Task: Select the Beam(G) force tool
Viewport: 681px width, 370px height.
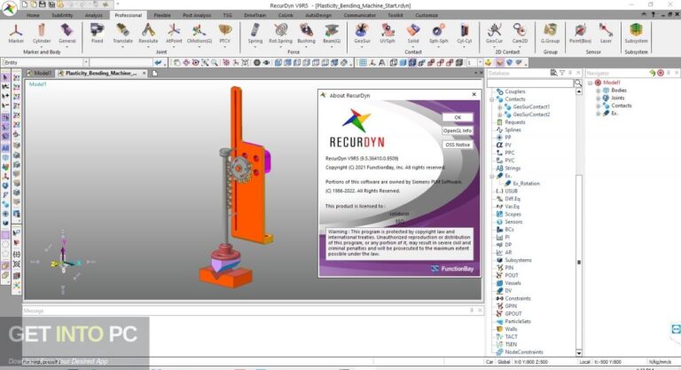Action: (x=332, y=34)
